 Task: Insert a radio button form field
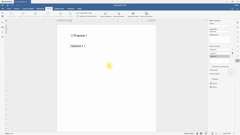60,14
